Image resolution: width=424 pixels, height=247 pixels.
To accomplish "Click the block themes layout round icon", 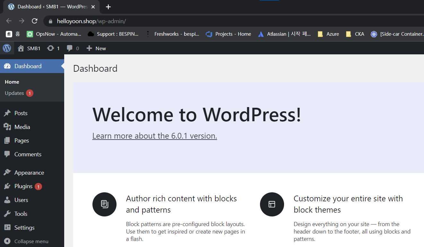I will coord(272,204).
